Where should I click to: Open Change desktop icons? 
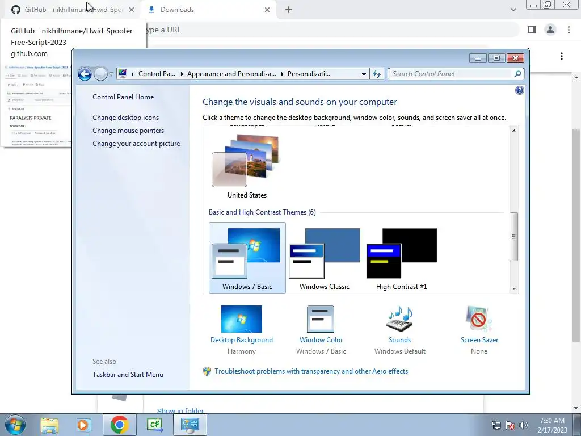point(125,117)
